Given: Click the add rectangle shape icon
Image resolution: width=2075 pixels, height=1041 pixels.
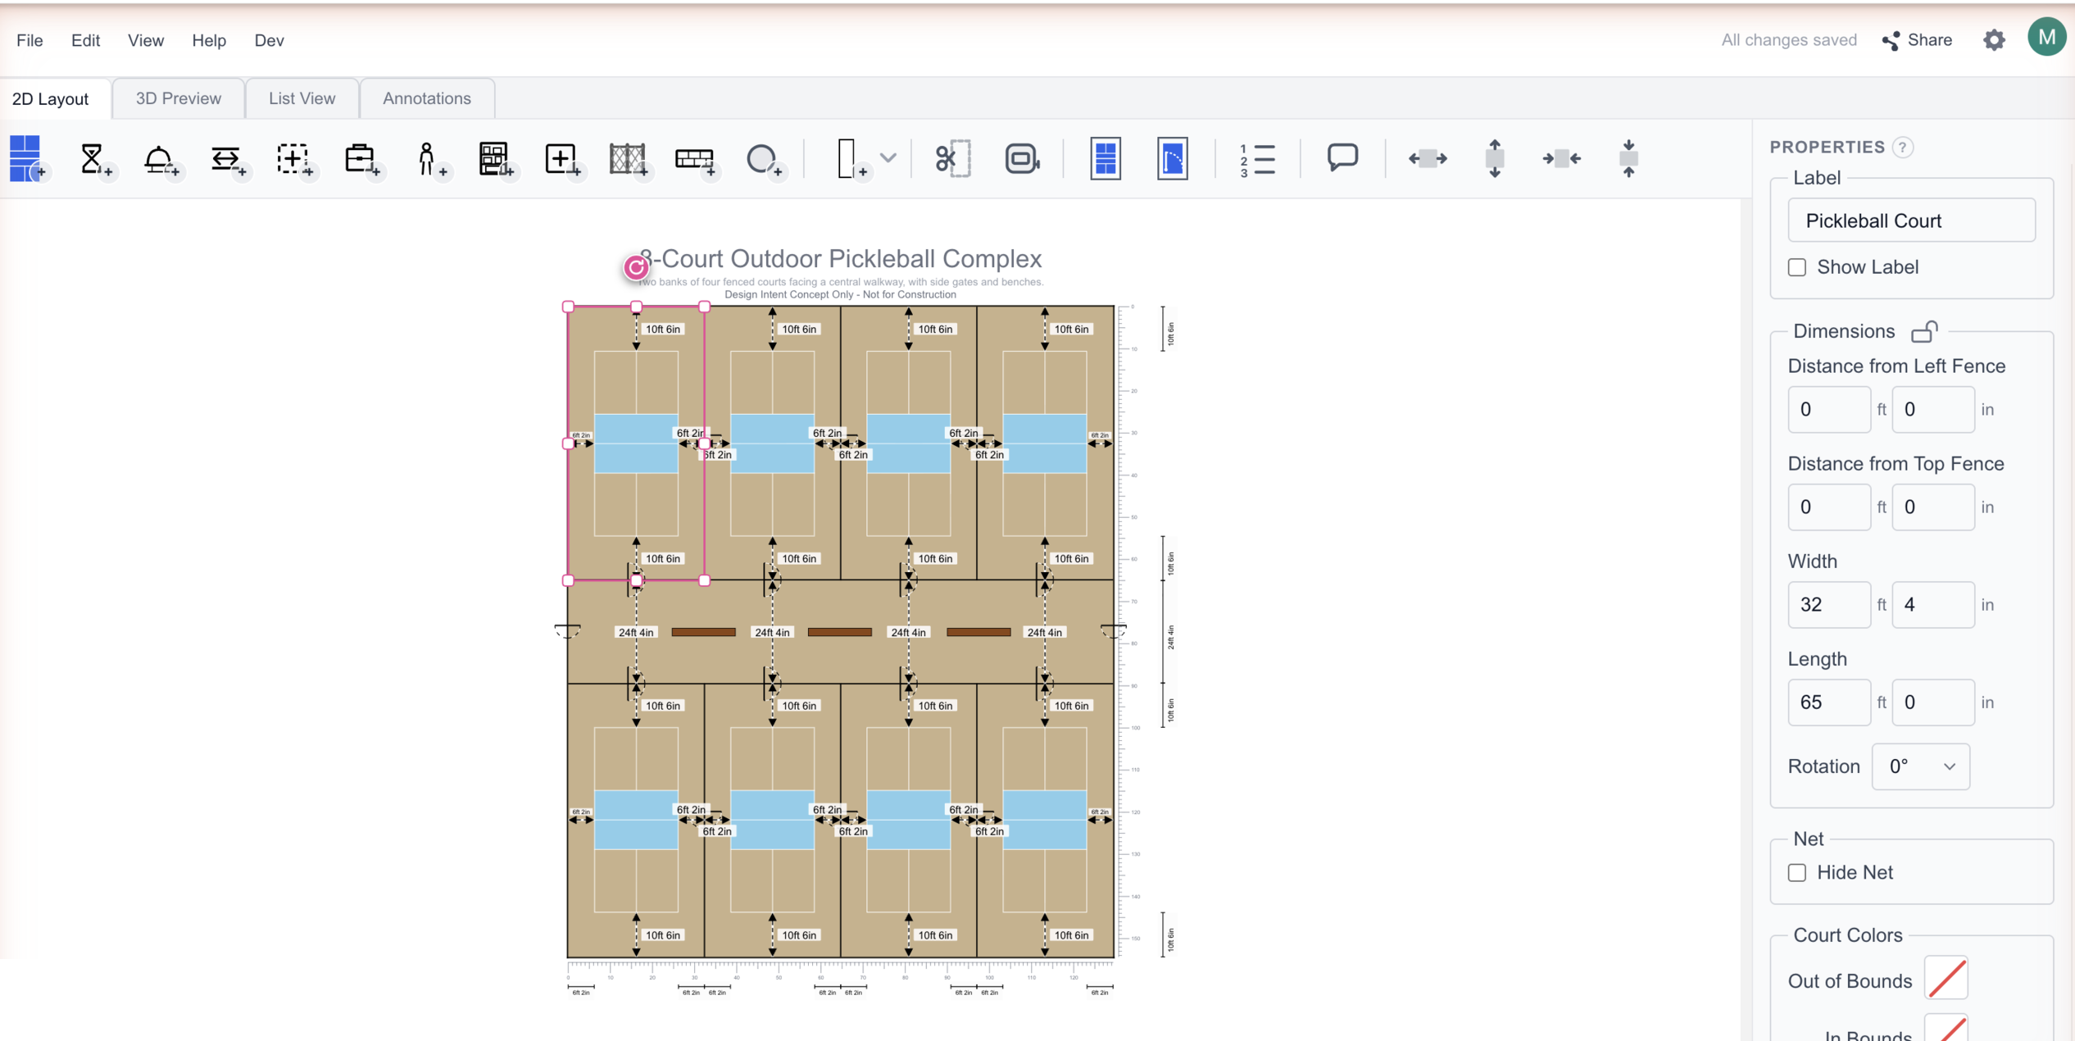Looking at the screenshot, I should point(851,158).
